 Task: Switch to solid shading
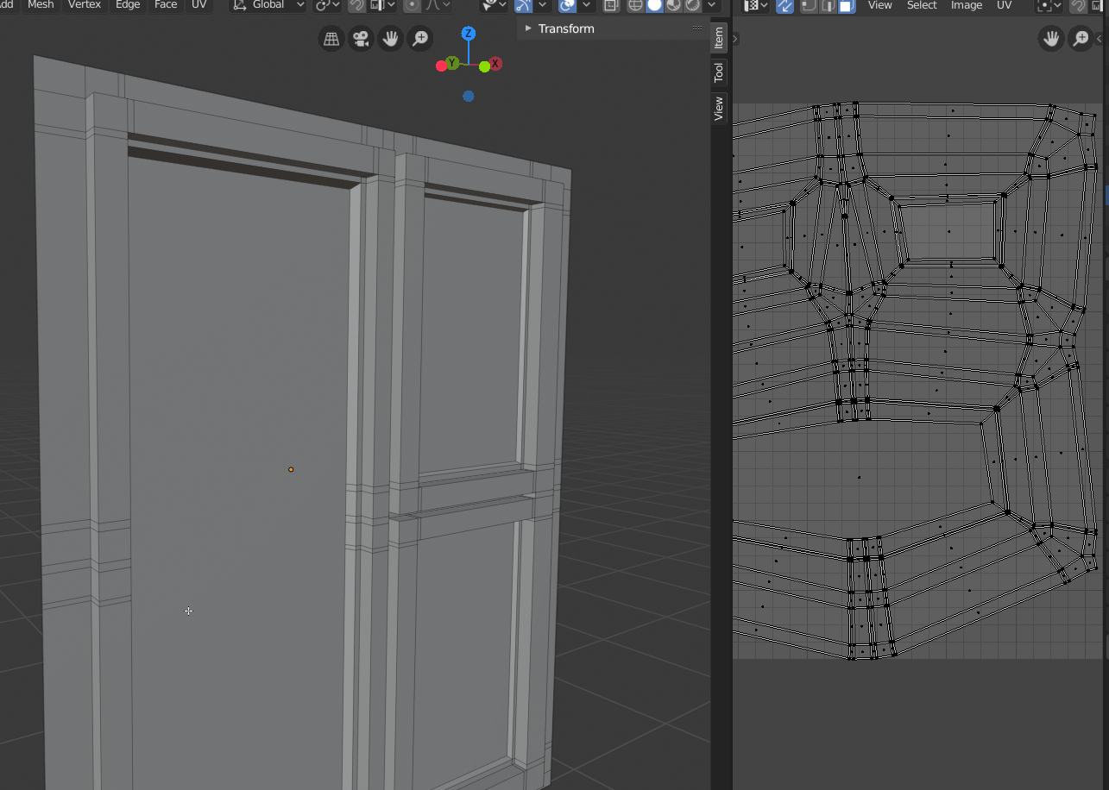coord(654,5)
